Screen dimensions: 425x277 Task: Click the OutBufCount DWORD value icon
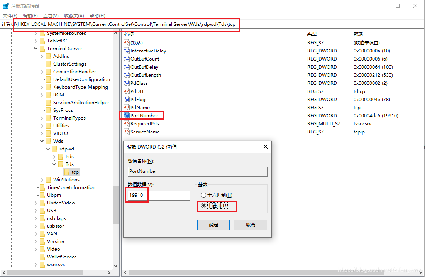pyautogui.click(x=127, y=59)
